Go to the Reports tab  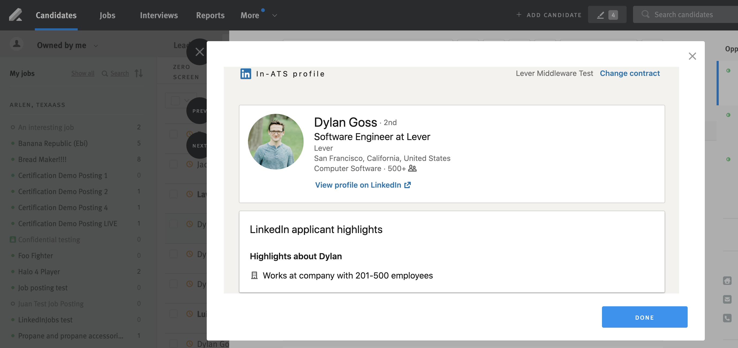(210, 15)
